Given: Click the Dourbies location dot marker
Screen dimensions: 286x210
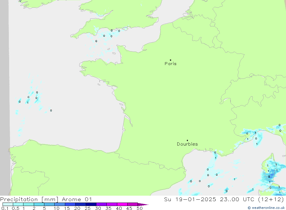Looking at the screenshot, I should point(187,140).
